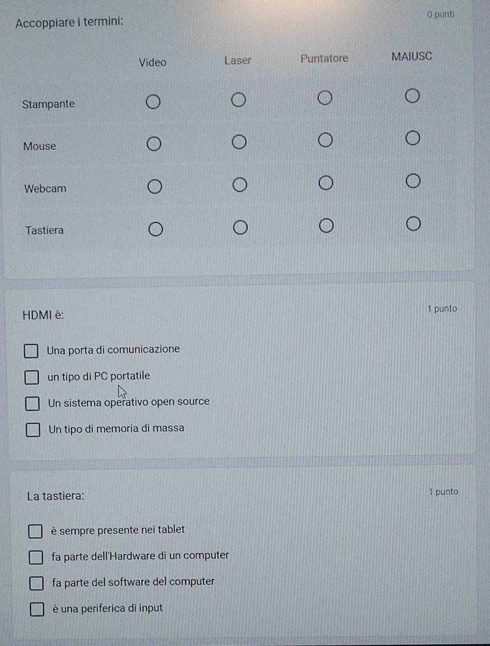This screenshot has height=646, width=490.
Task: Pick MAIUSC for the Webcam row
Action: pos(413,181)
